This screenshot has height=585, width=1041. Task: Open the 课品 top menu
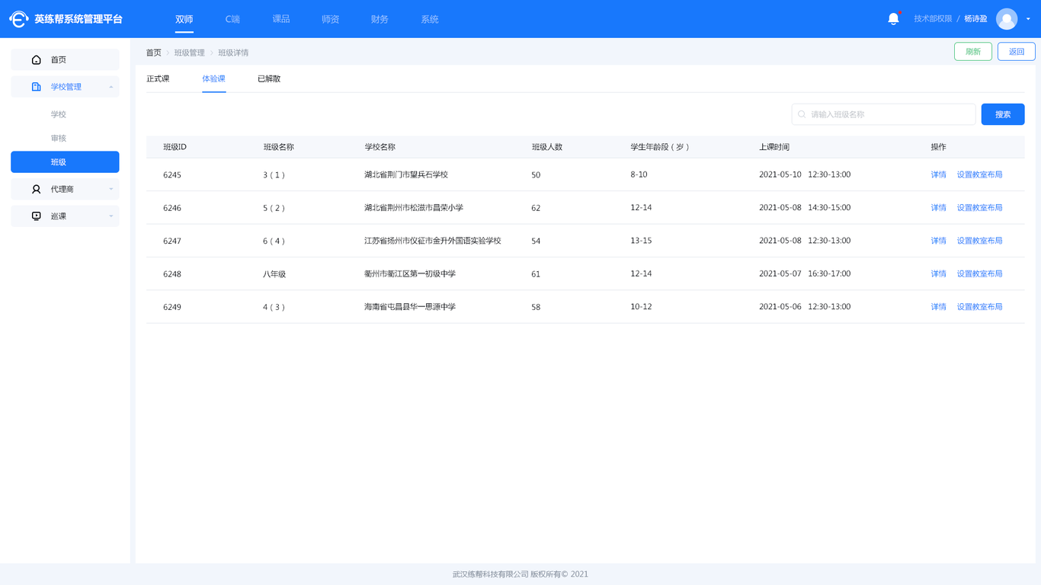pyautogui.click(x=281, y=19)
